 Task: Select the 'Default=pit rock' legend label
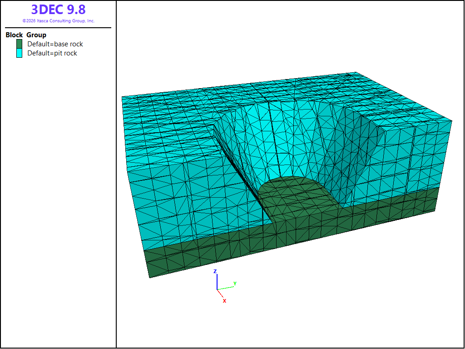coord(52,53)
